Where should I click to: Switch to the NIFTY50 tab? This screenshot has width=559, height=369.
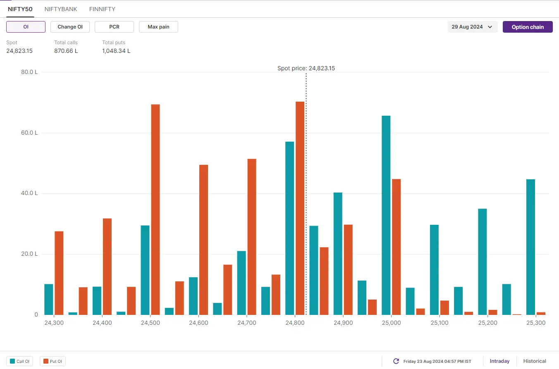coord(20,9)
